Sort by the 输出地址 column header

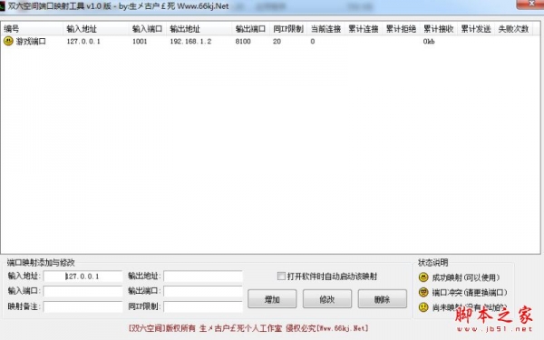(x=199, y=29)
